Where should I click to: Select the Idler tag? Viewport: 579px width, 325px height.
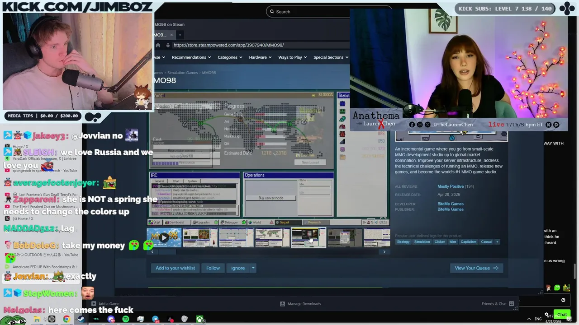point(453,242)
